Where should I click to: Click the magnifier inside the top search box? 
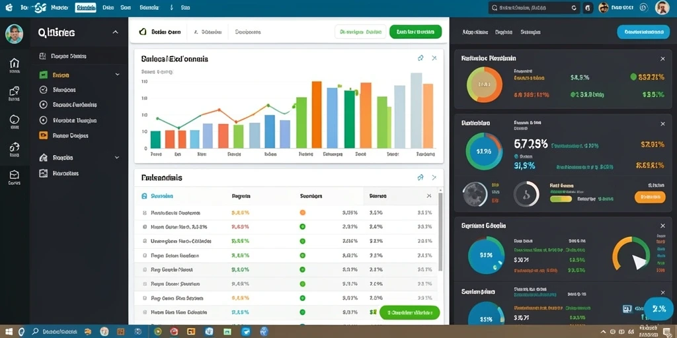495,8
